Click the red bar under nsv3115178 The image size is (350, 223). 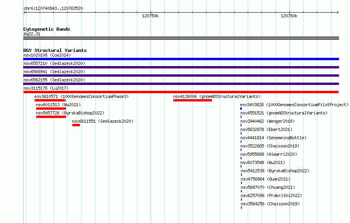[x=181, y=92]
